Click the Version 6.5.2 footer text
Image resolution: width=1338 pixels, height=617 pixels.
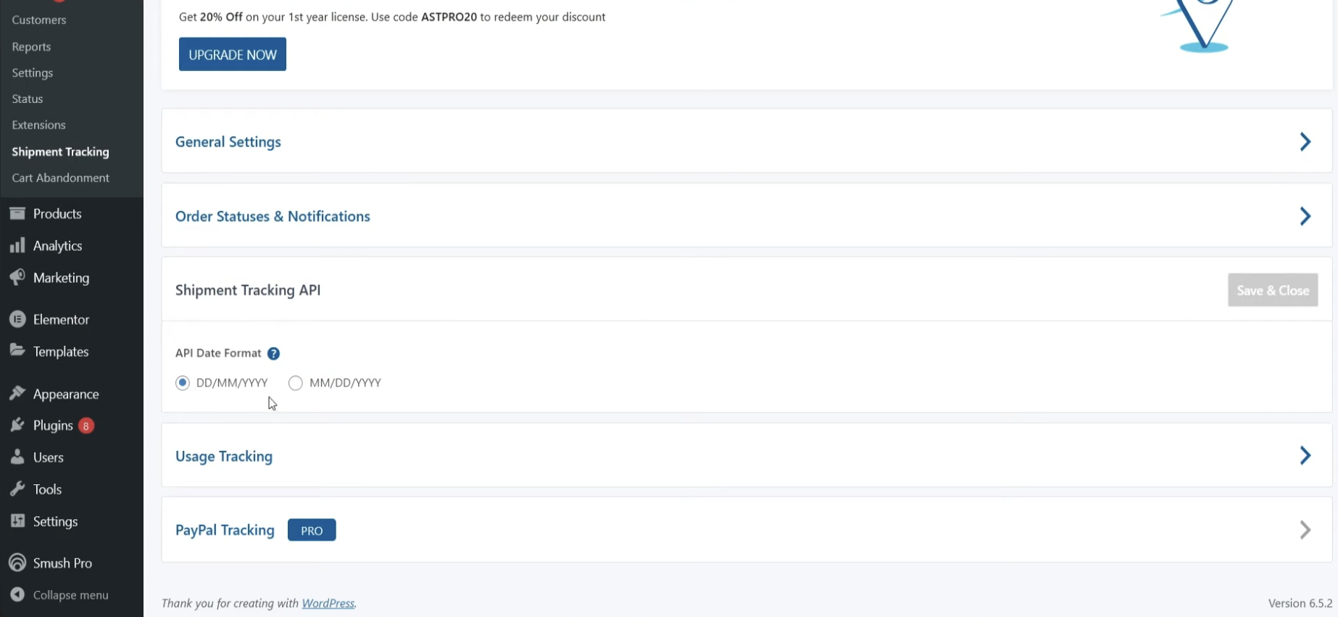1300,603
